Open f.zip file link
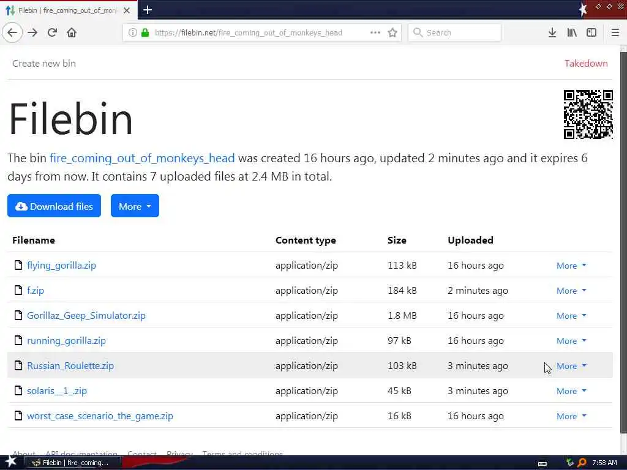 click(x=35, y=291)
